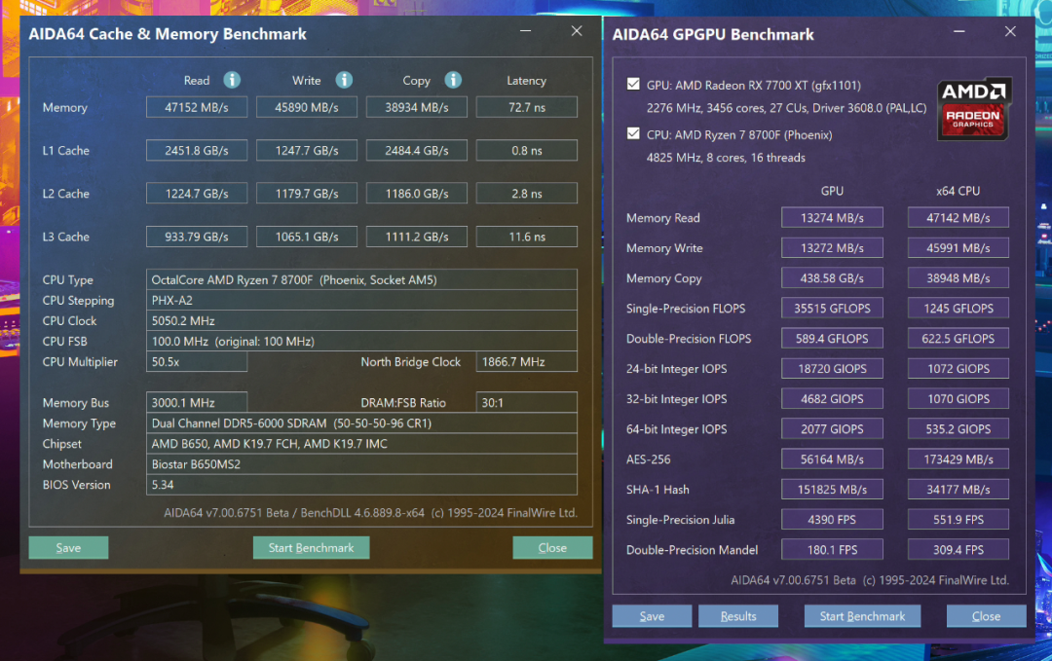
Task: Select GPU Memory Write value 13272 MB/s
Action: (x=832, y=248)
